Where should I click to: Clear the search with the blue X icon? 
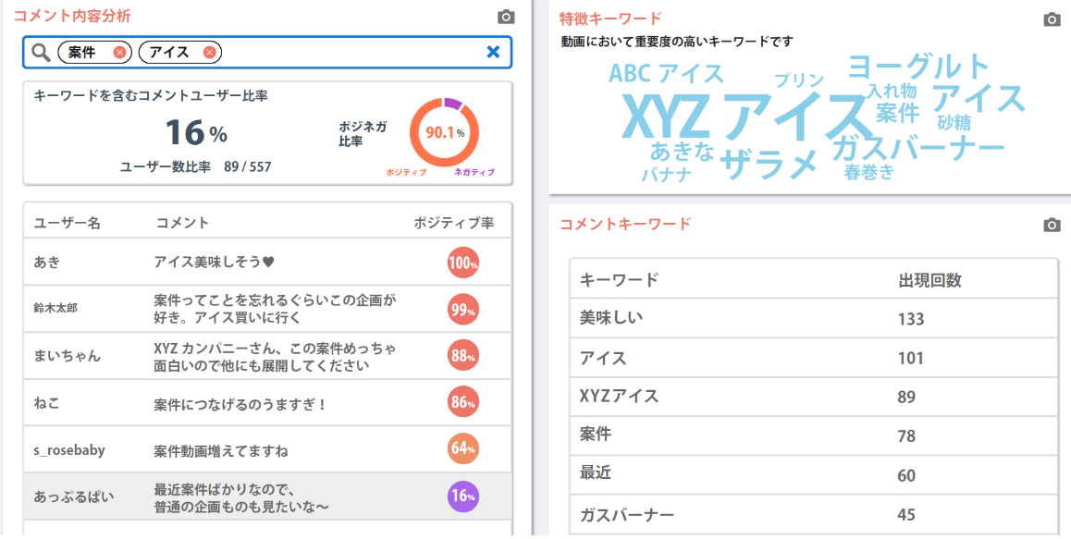point(493,53)
